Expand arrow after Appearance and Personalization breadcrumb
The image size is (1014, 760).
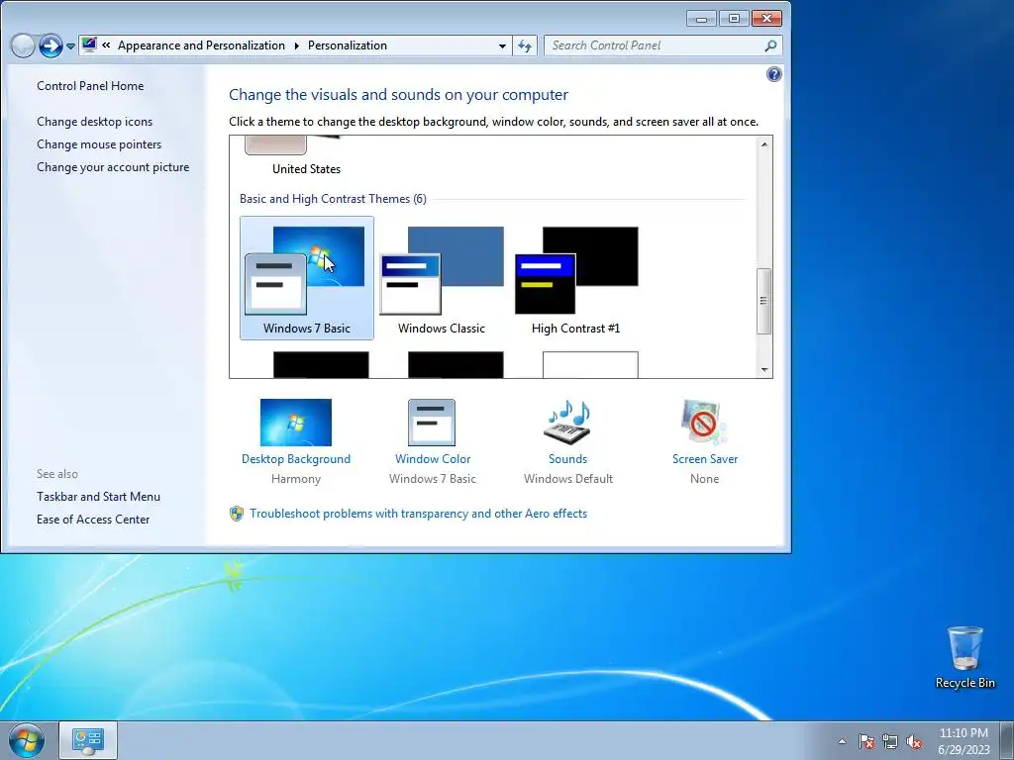(x=297, y=46)
